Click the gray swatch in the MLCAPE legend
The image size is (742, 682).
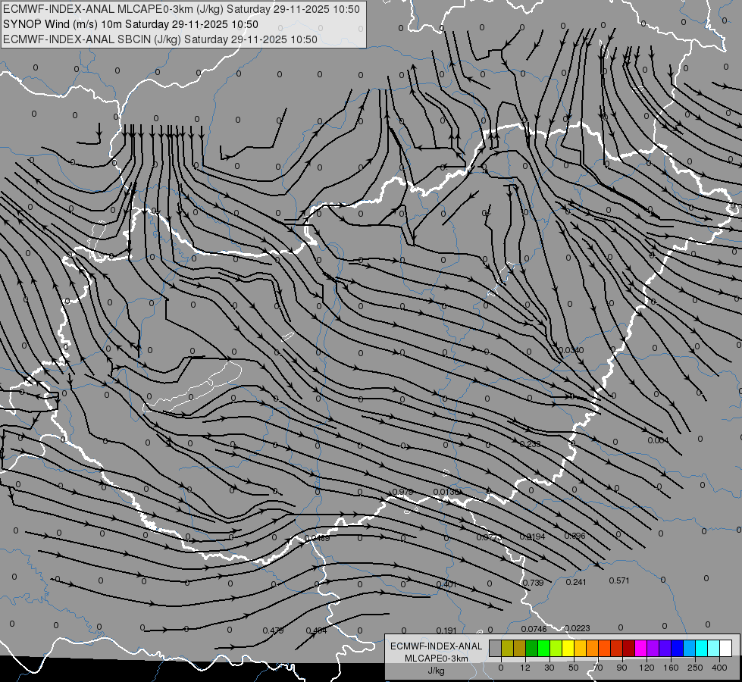[x=495, y=648]
